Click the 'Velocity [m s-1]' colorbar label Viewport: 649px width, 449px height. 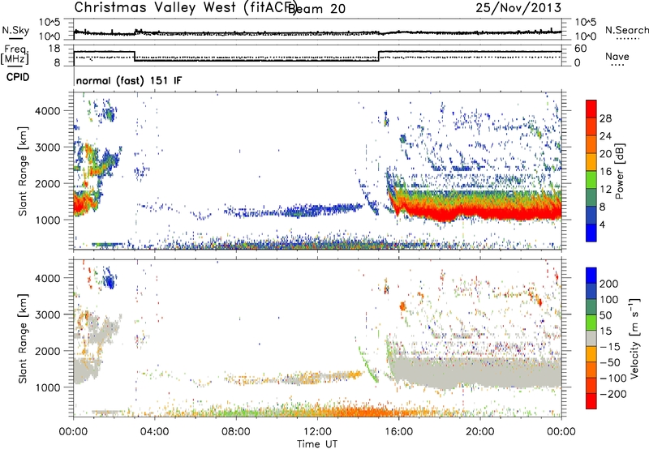634,338
